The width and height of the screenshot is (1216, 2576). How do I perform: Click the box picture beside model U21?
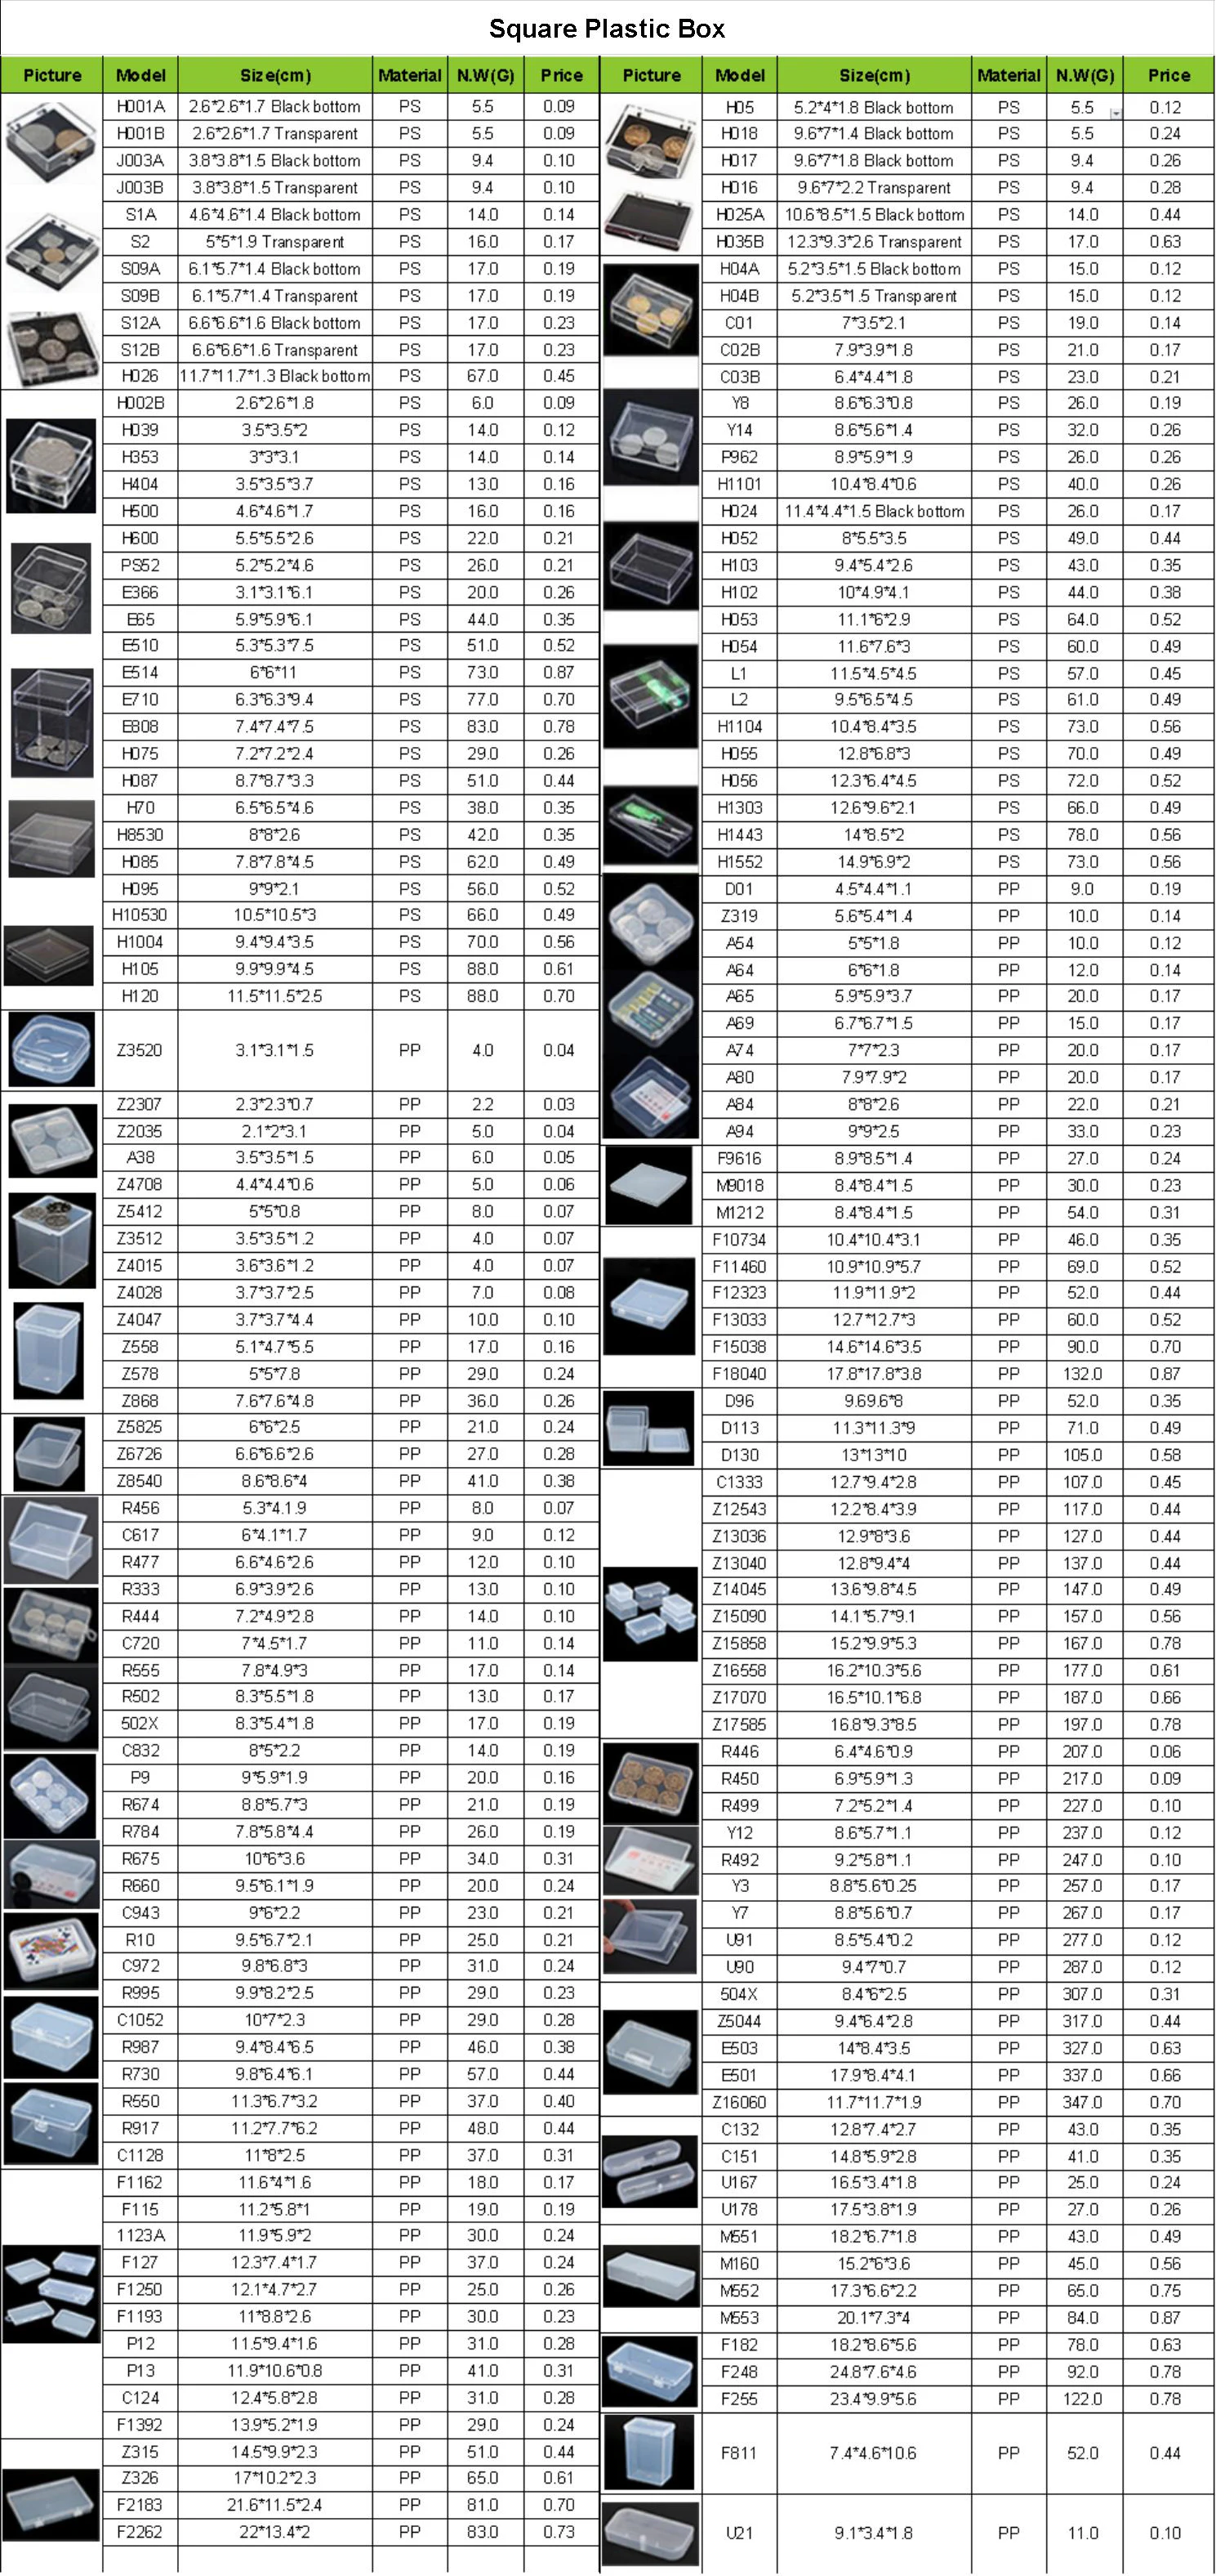coord(649,2533)
